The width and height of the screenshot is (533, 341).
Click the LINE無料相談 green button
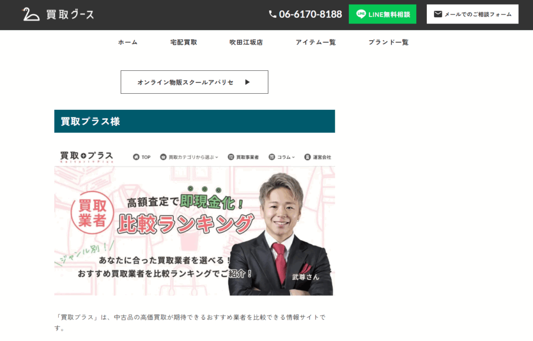point(383,14)
